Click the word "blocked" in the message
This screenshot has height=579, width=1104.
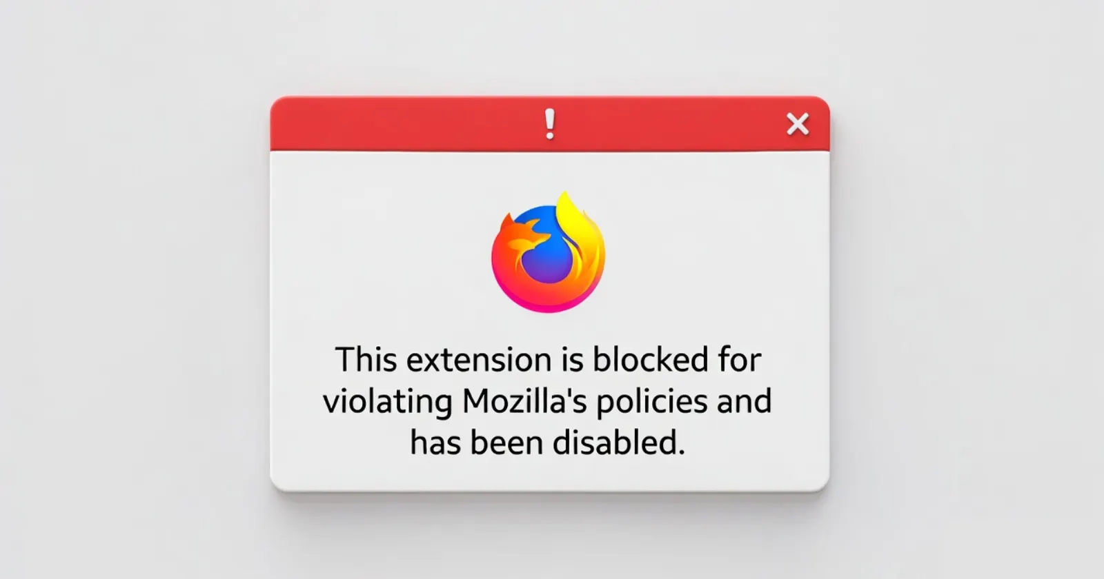[650, 360]
